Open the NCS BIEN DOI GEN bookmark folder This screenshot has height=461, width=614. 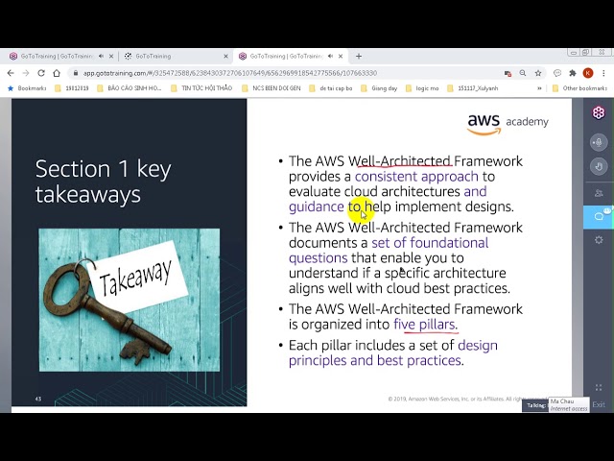271,88
